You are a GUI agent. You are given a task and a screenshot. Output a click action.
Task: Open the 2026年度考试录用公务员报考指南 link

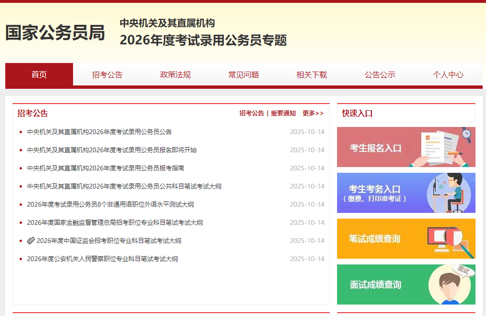tap(100, 168)
